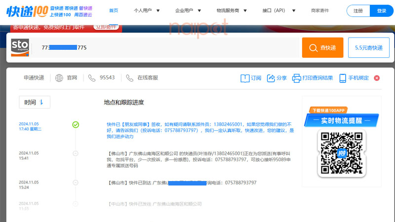The width and height of the screenshot is (395, 222).
Task: Click the online customer service phone icon
Action: pyautogui.click(x=129, y=78)
